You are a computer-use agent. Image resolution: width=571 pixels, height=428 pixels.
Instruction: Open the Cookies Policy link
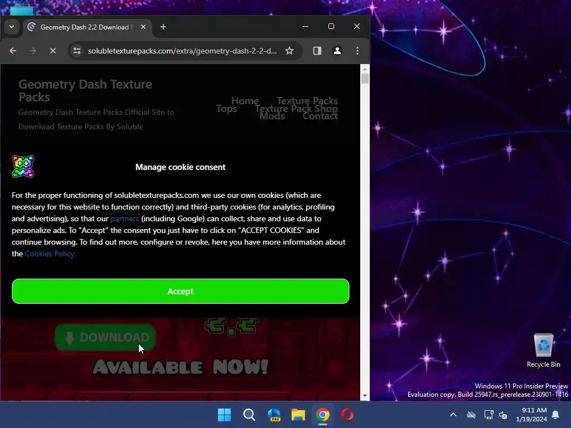(50, 254)
